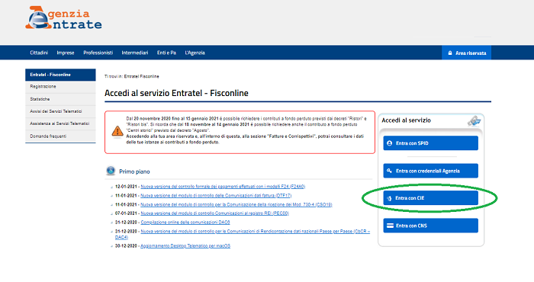534x282 pixels.
Task: Click the Agenzia Entrate logo
Action: pos(63,18)
